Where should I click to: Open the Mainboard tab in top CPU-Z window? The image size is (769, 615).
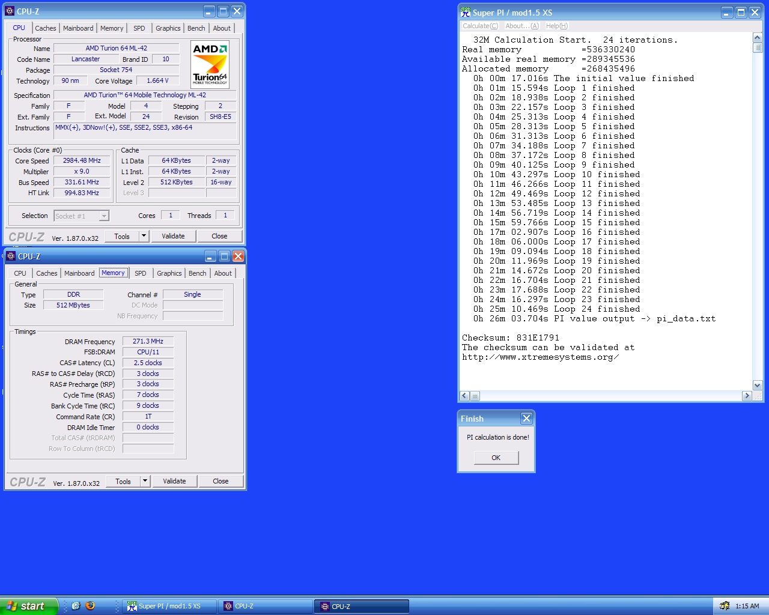coord(78,28)
